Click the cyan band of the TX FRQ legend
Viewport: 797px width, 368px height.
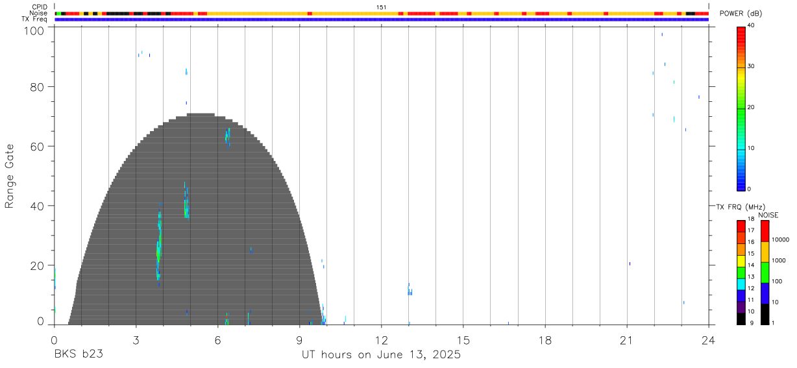click(x=741, y=284)
